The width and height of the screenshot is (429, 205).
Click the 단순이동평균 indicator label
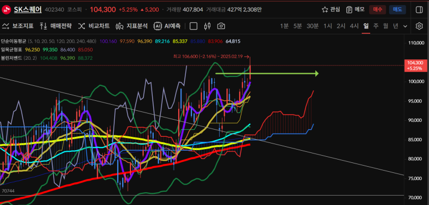click(x=13, y=41)
